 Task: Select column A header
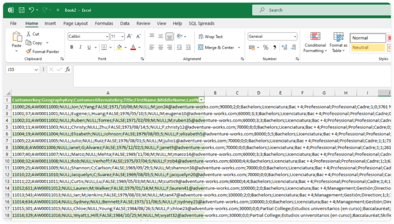108,93
